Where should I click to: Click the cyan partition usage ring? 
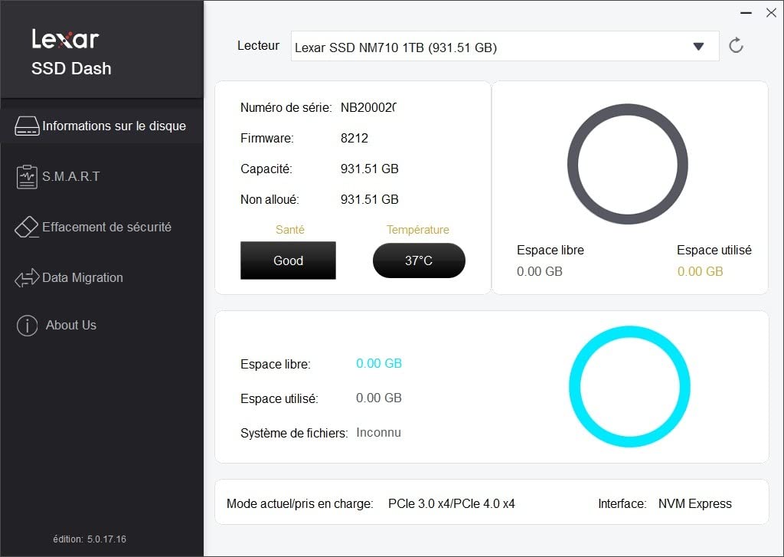pyautogui.click(x=629, y=386)
